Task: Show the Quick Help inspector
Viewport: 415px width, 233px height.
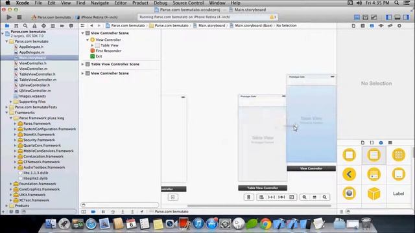Action: click(x=362, y=26)
